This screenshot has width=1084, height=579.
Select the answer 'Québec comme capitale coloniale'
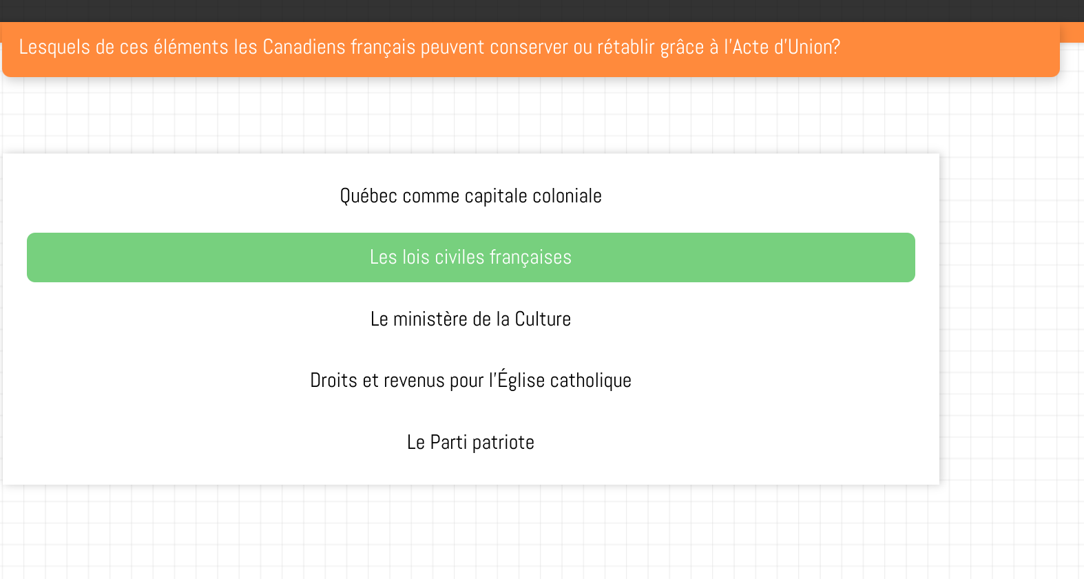point(470,196)
